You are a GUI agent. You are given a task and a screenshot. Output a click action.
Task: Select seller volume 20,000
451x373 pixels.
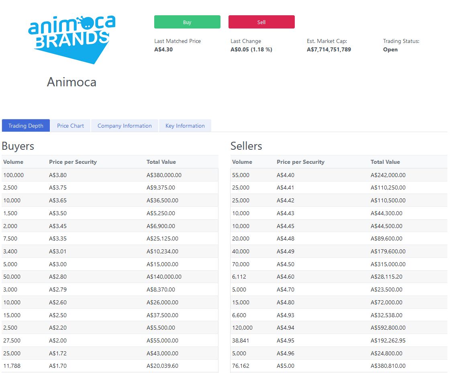[x=241, y=239]
